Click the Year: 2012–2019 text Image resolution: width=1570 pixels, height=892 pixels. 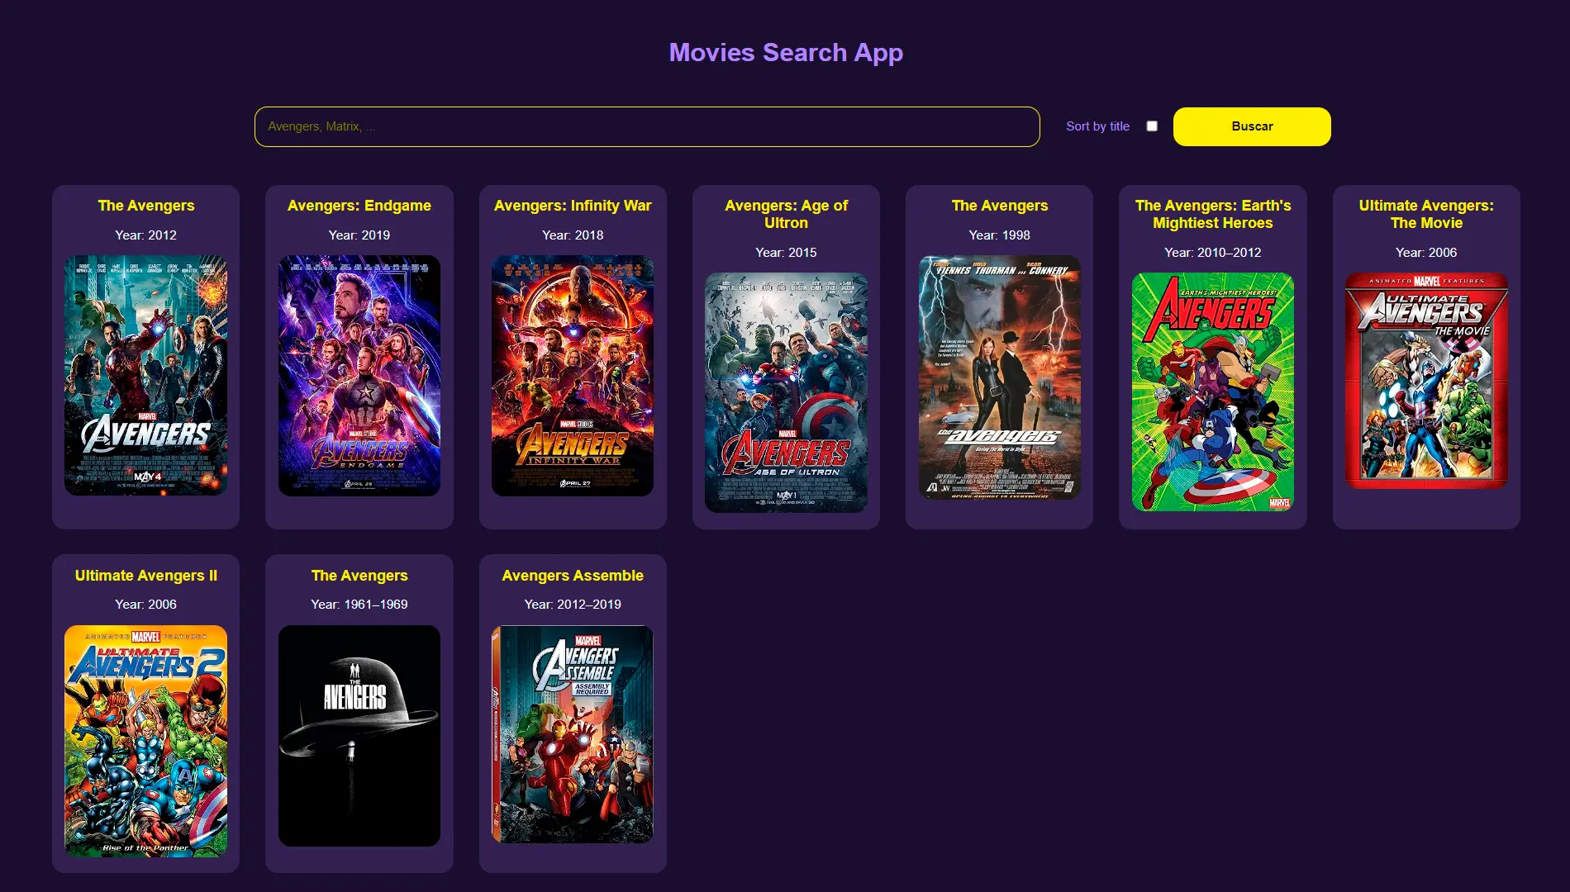pos(573,605)
